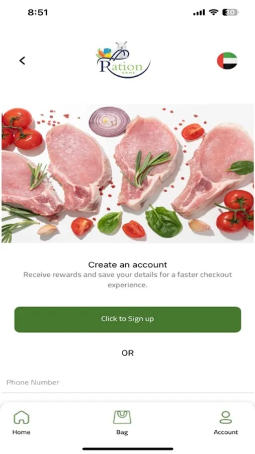Select the Bag label in bottom navigation
This screenshot has height=454, width=255.
coord(122,432)
